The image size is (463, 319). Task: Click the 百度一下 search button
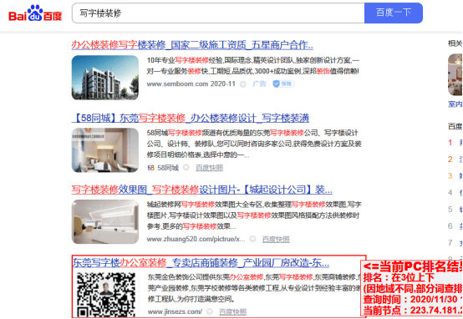click(394, 13)
